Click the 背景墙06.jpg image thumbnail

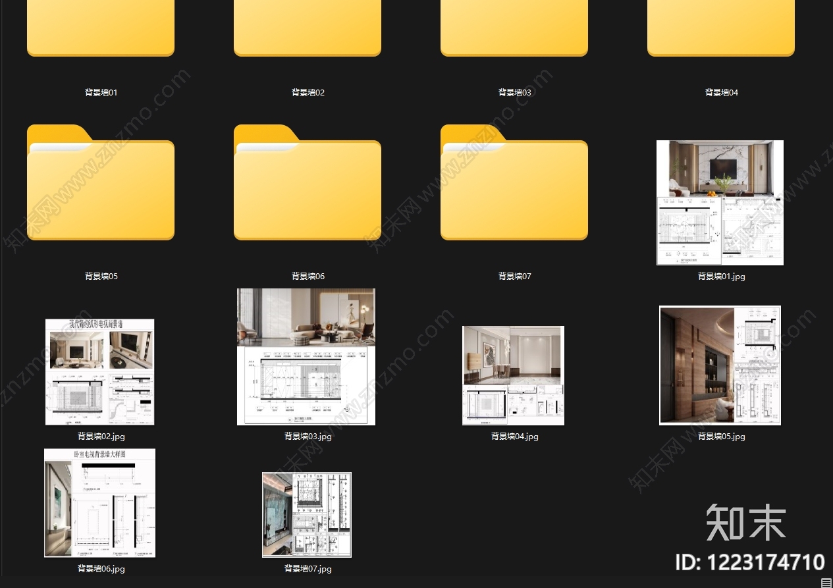100,503
